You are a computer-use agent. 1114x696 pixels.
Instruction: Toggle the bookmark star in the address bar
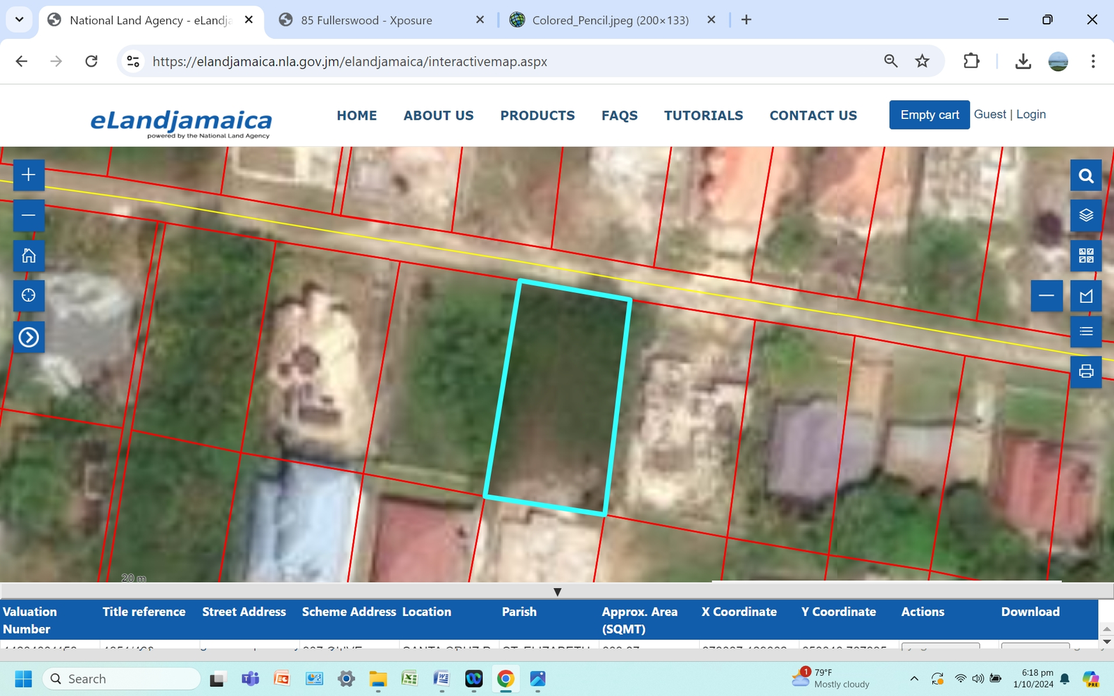click(923, 61)
